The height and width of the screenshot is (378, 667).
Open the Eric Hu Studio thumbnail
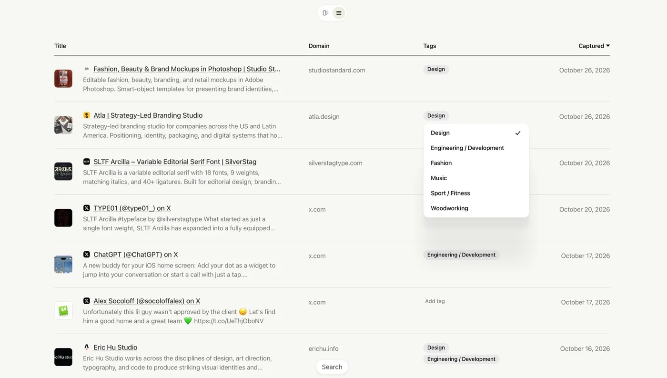pos(63,357)
